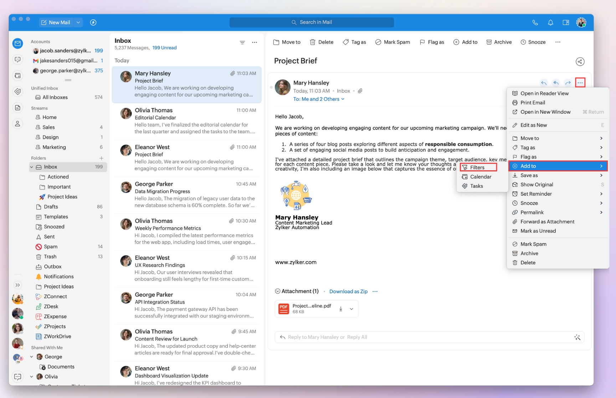
Task: Click the Reply arrow icon
Action: (544, 83)
